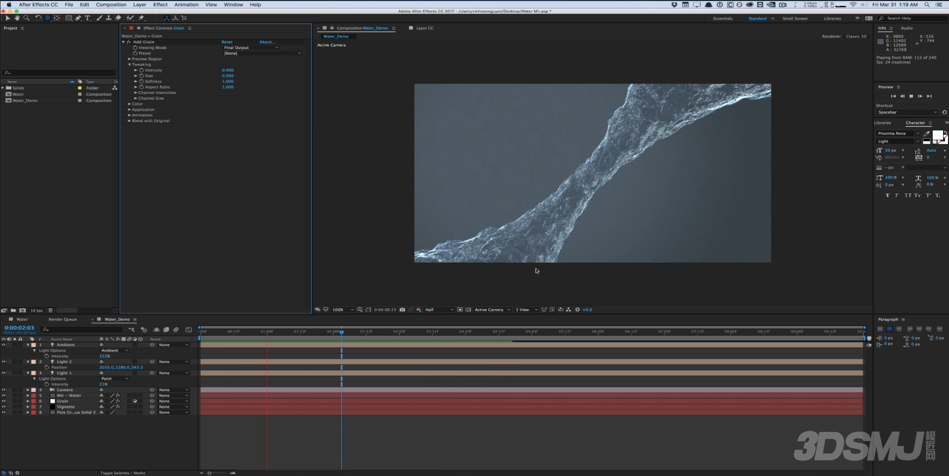Select the Hand tool

click(17, 18)
